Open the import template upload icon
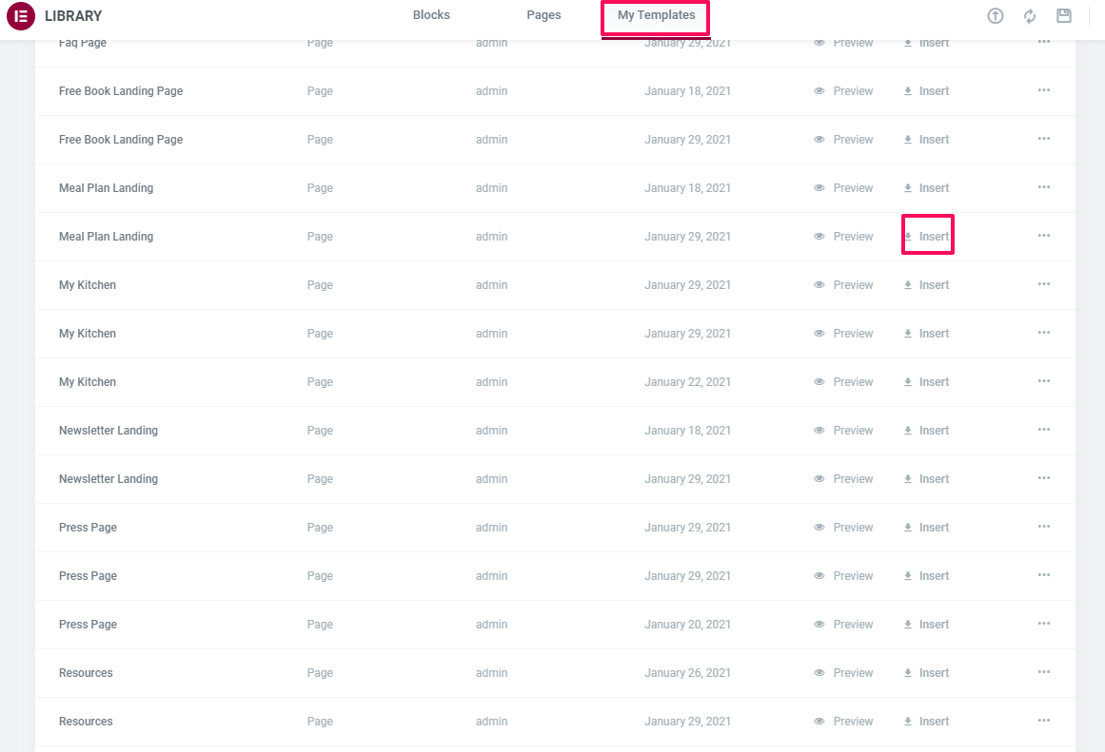Viewport: 1105px width, 752px height. click(x=995, y=16)
